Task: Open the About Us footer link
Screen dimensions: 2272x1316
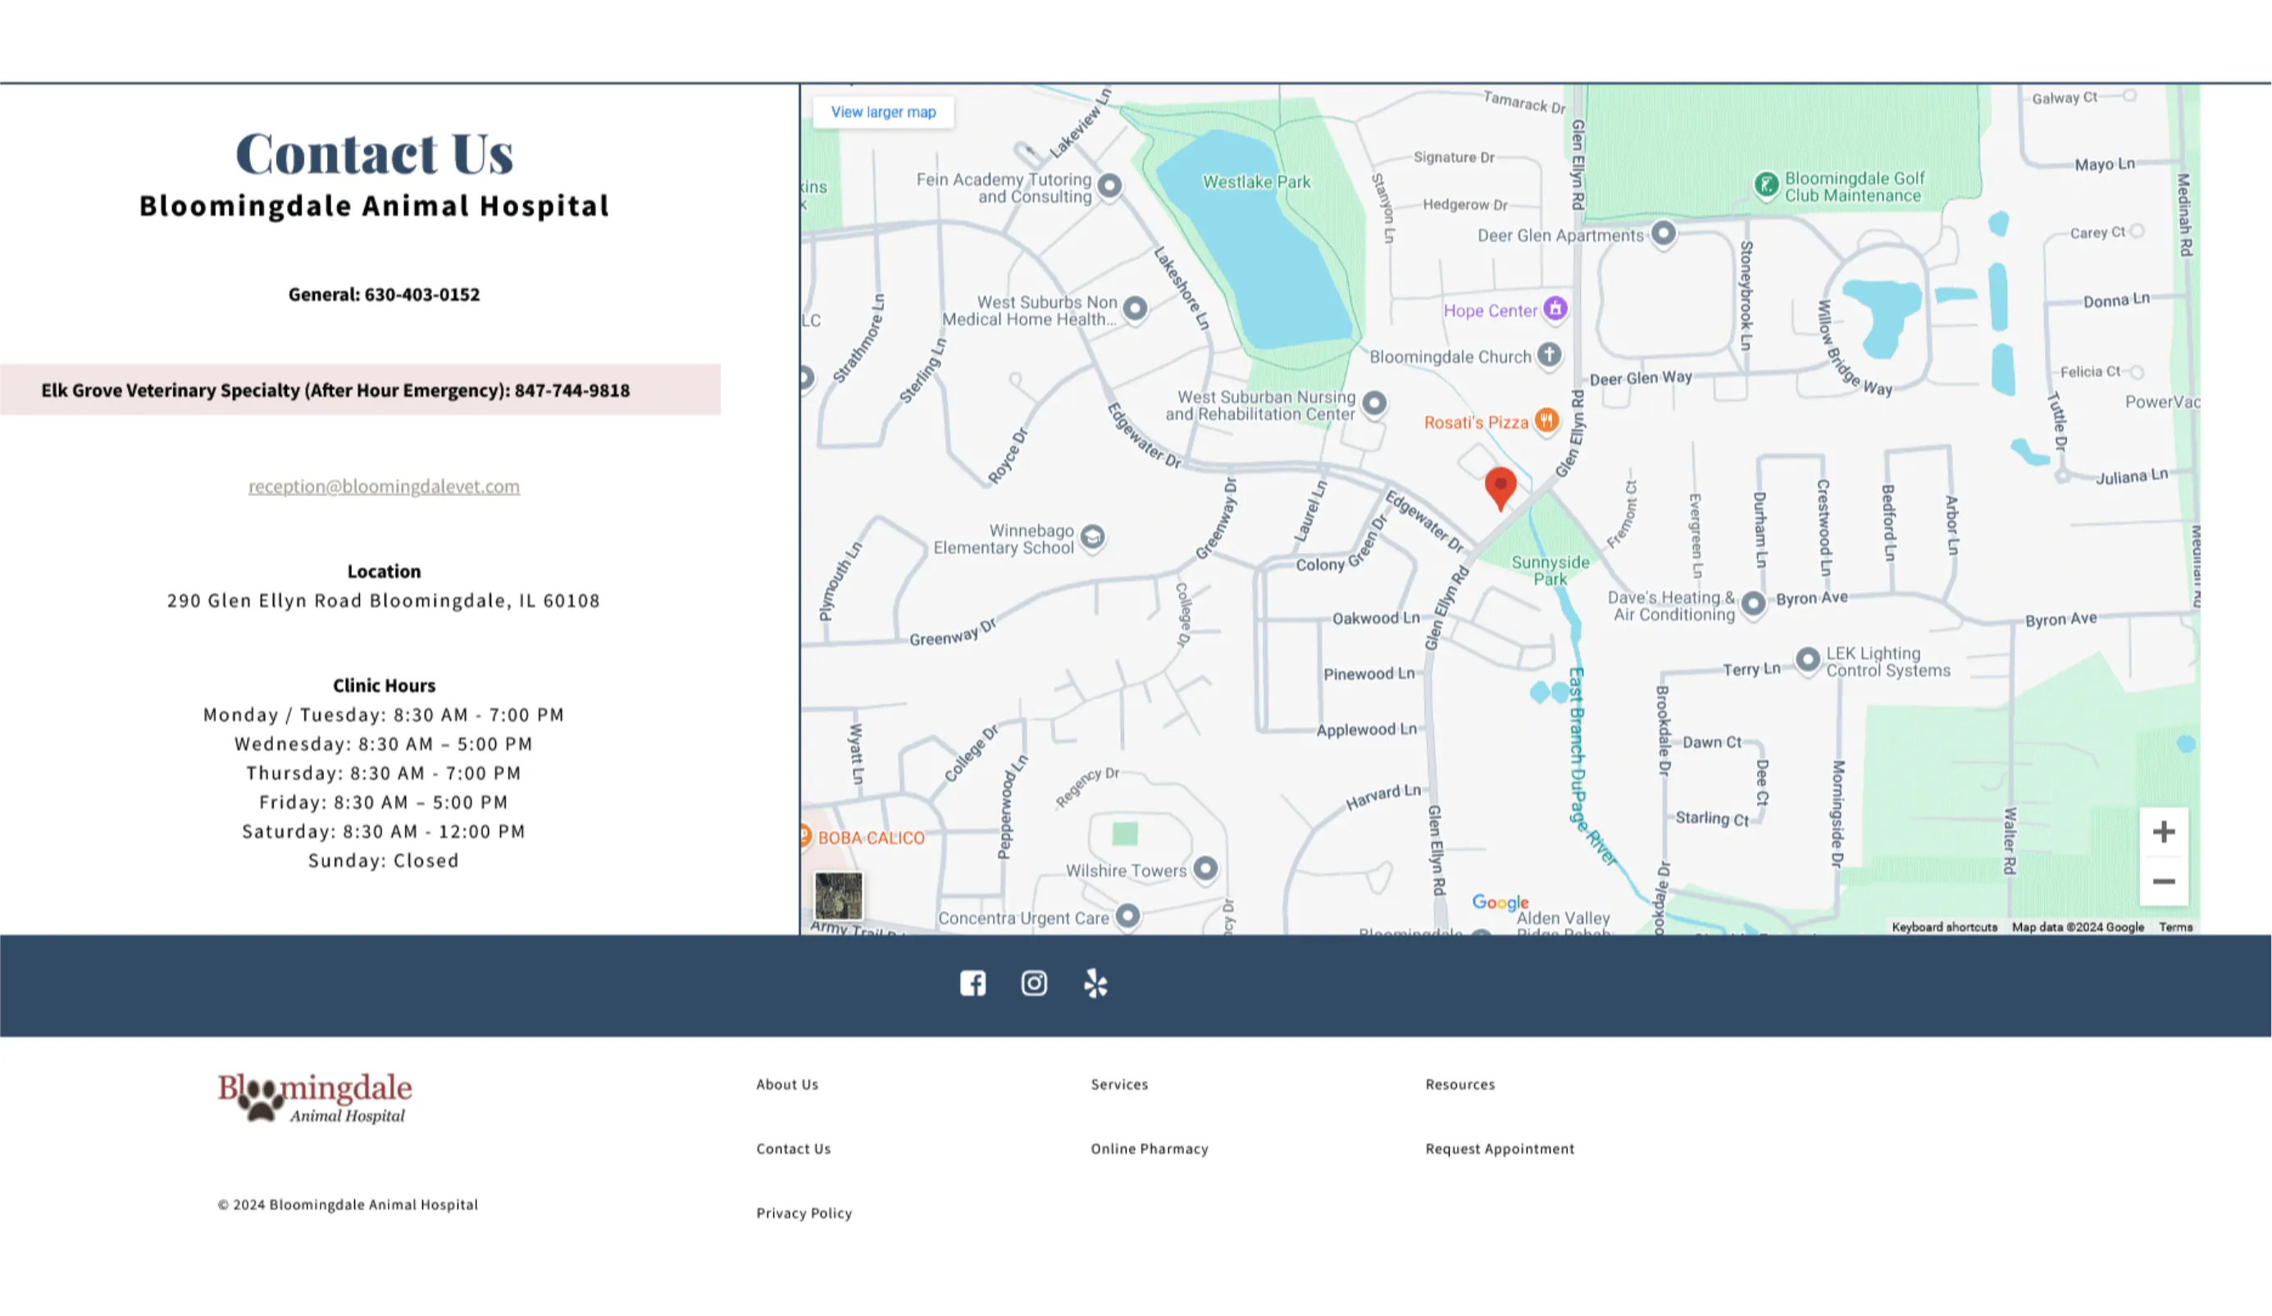Action: 787,1083
